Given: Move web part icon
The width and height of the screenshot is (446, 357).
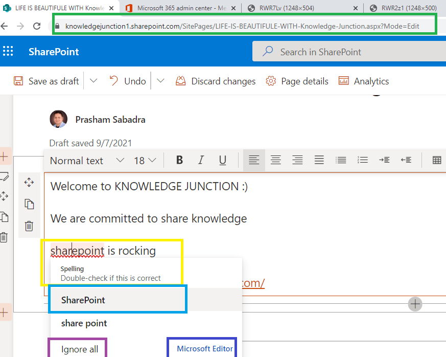Looking at the screenshot, I should pyautogui.click(x=29, y=182).
